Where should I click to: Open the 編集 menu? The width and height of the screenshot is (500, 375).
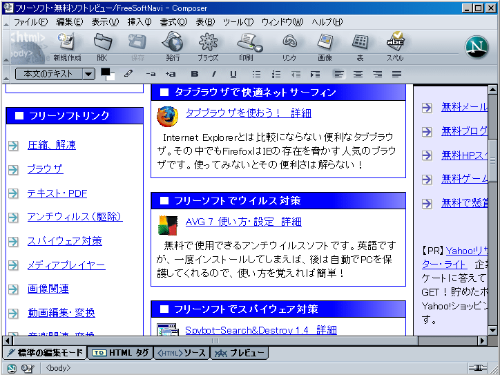70,22
